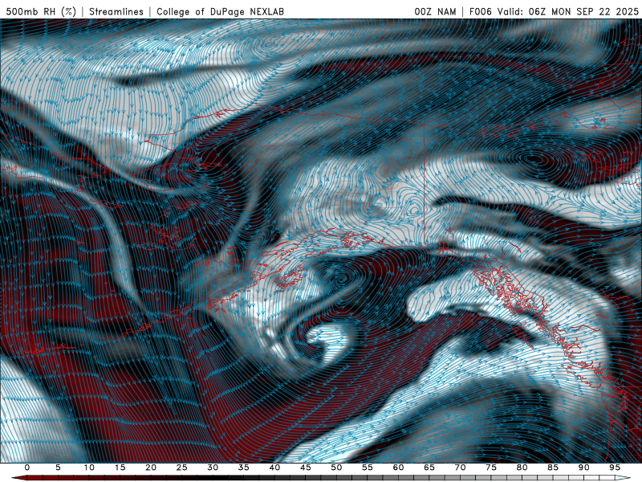Click the '500mb RH (%)' title text
The height and width of the screenshot is (482, 642).
coord(41,12)
